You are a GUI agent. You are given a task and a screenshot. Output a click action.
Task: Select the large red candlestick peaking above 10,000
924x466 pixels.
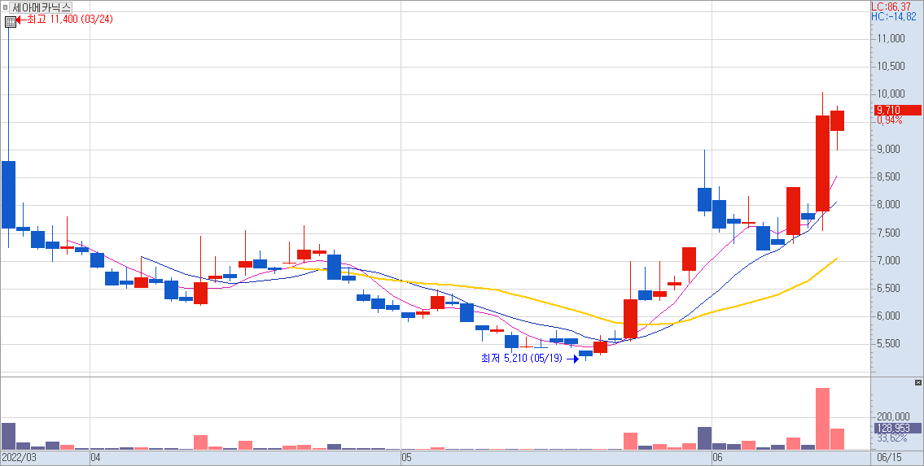click(822, 163)
